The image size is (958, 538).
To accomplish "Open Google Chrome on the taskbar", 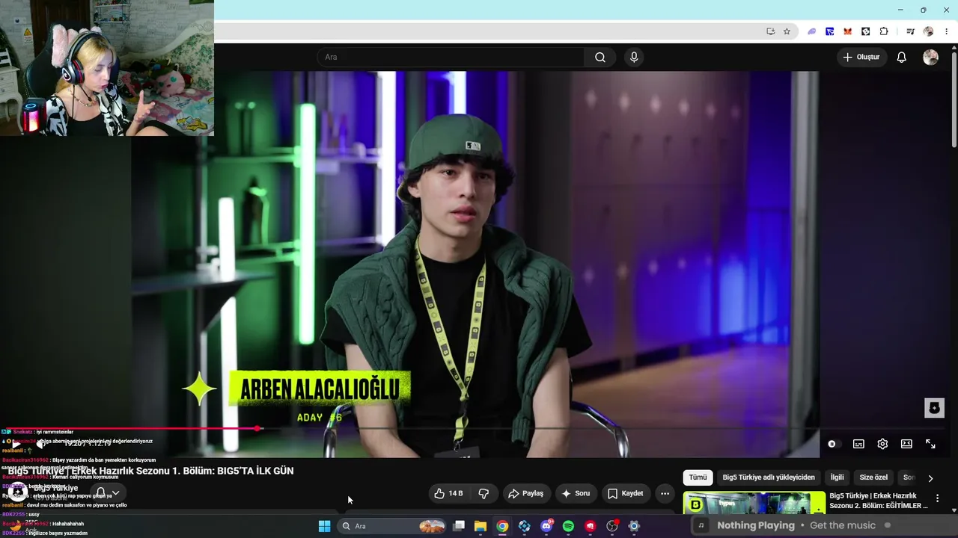I will (502, 526).
